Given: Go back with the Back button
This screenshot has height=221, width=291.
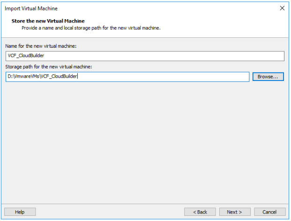Looking at the screenshot, I should tap(200, 212).
